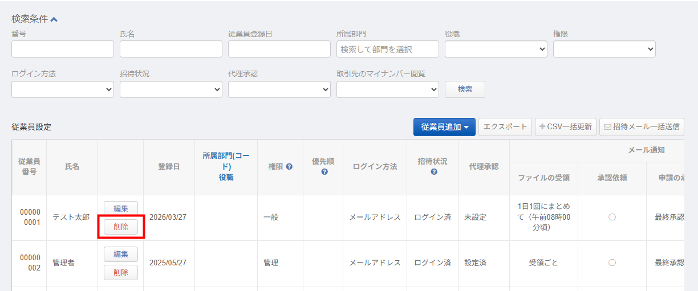Open the 役職 dropdown filter

(x=496, y=49)
